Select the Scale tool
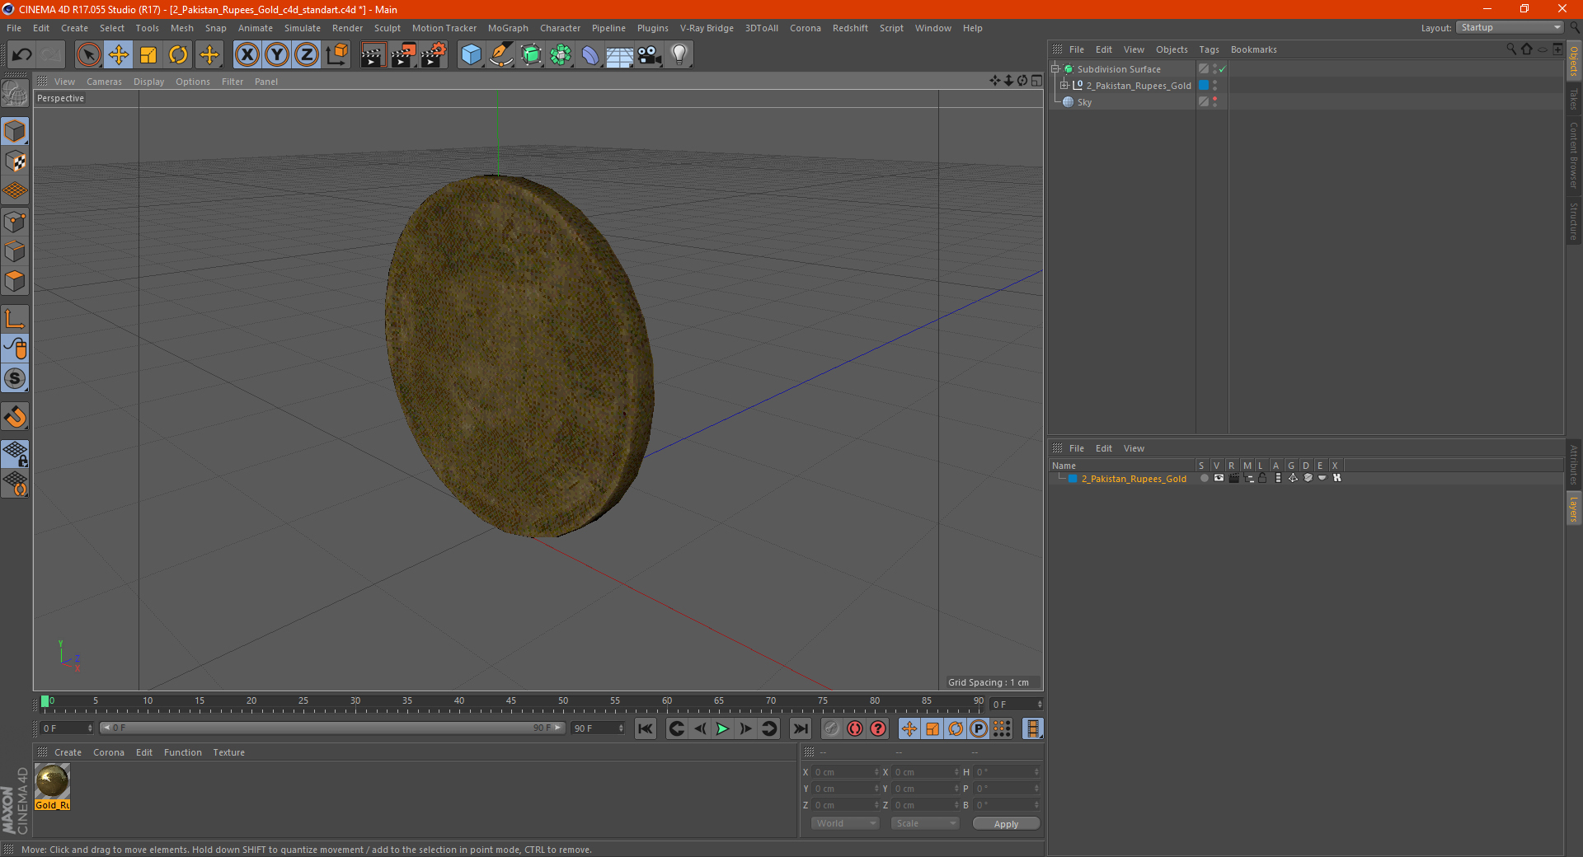The width and height of the screenshot is (1583, 857). pos(148,55)
